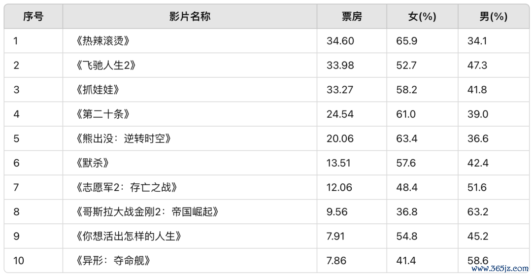Select 《你想活出怎样的人生》 title cell
Screen dimensions: 532x276
pyautogui.click(x=190, y=236)
